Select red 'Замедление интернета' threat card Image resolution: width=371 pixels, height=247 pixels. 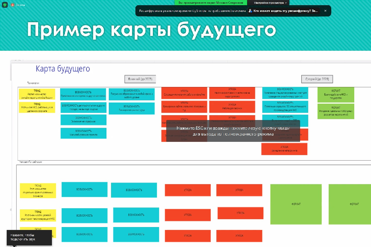(284, 148)
